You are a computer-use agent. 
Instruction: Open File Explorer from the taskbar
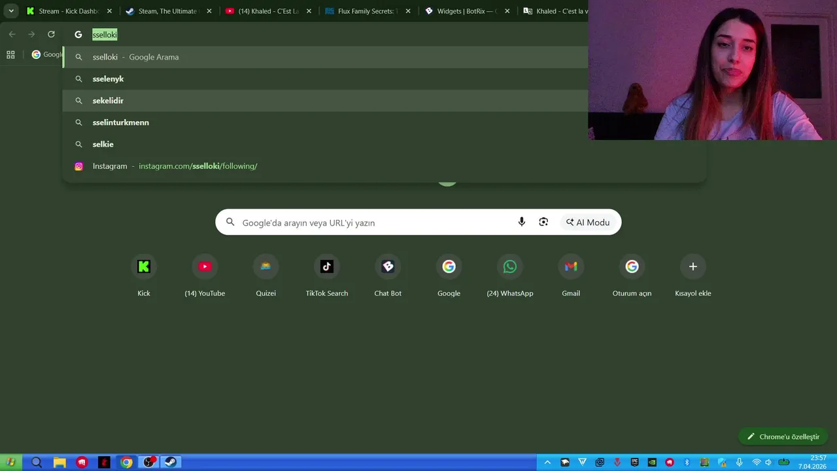(x=59, y=462)
